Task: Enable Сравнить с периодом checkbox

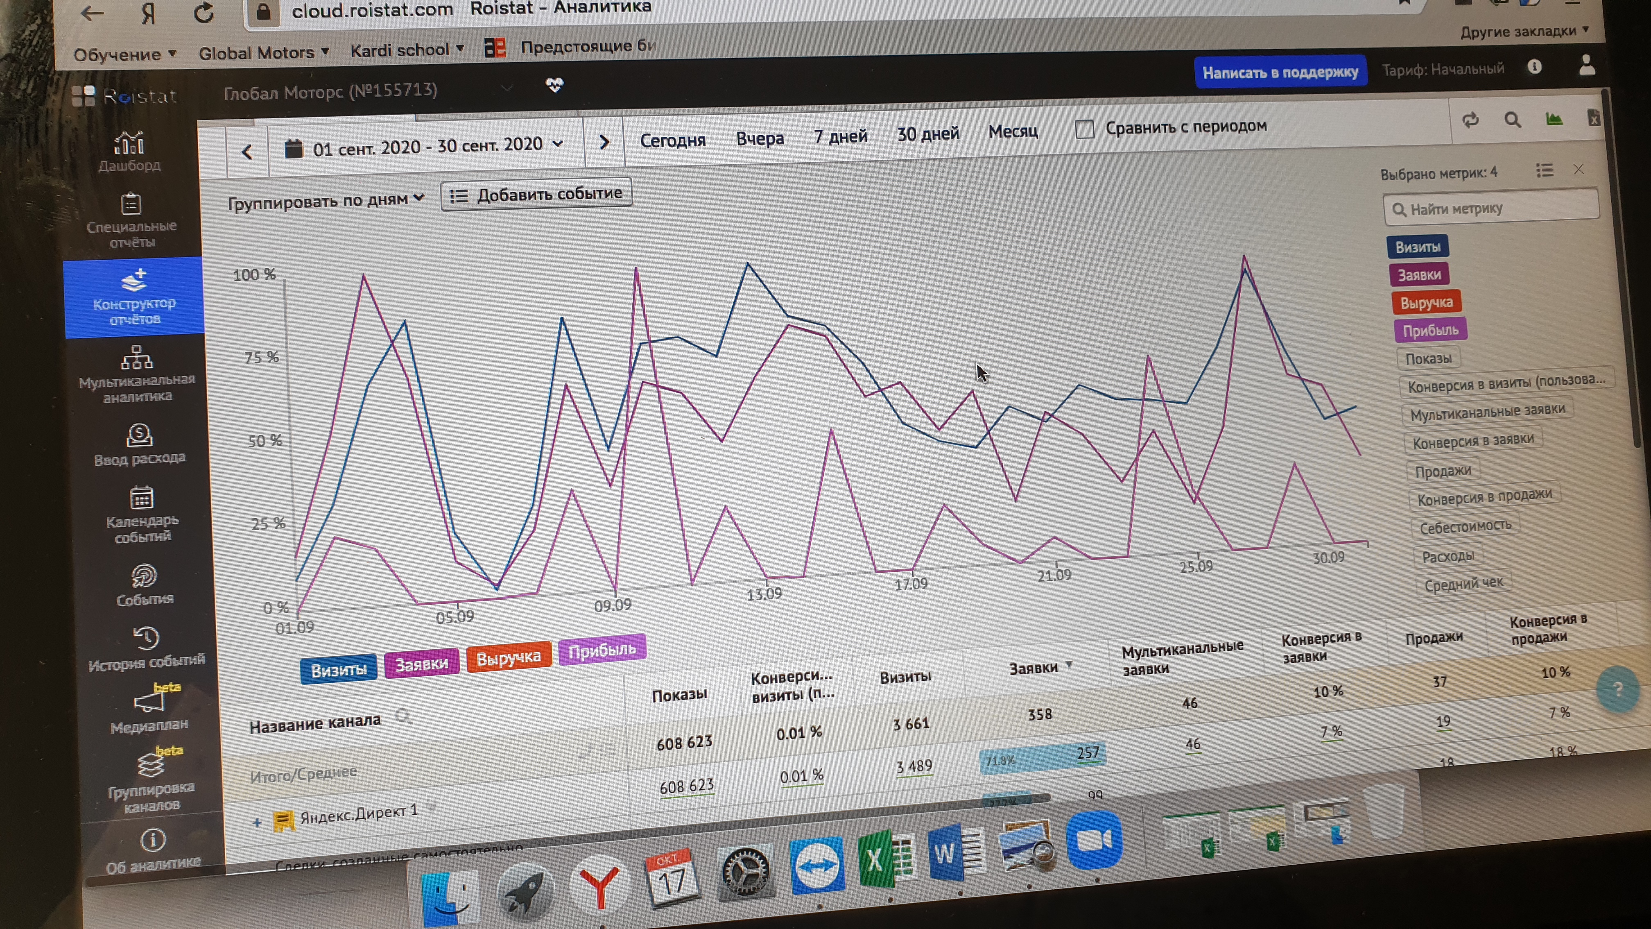Action: 1084,129
